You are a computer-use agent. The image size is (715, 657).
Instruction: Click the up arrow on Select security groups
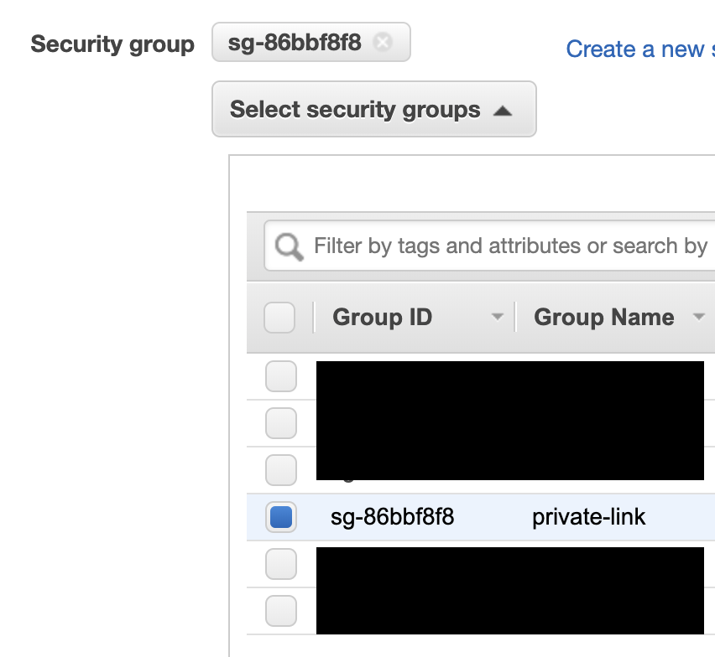503,111
